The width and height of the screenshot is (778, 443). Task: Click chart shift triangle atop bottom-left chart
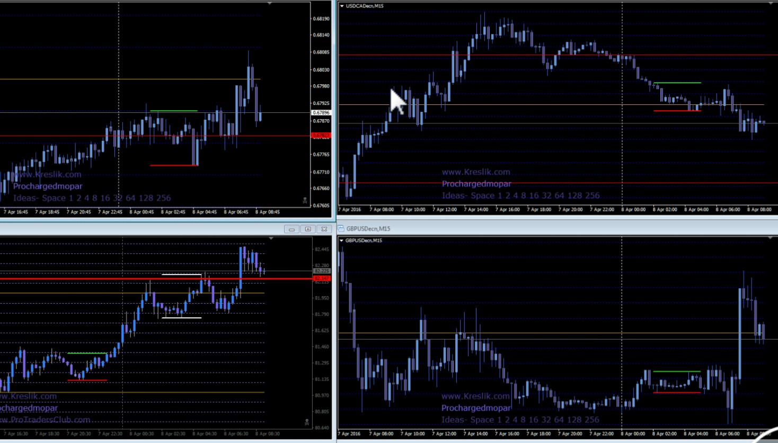271,238
